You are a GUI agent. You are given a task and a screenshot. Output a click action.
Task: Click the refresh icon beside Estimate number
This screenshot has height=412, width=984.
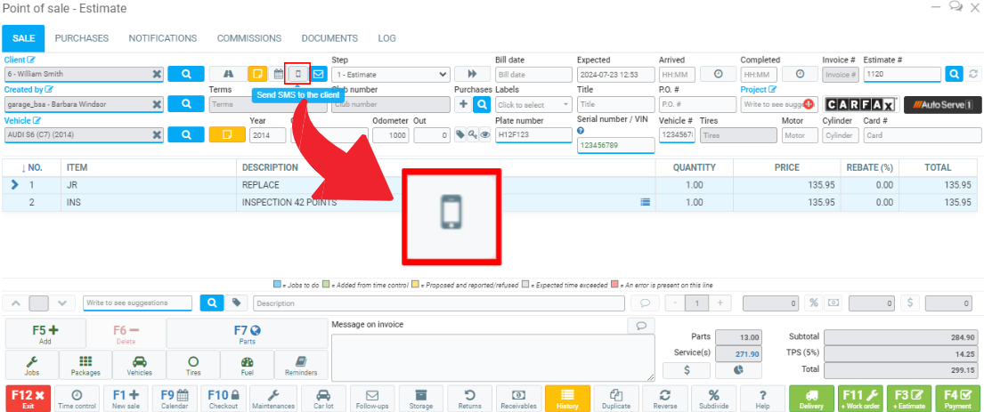coord(974,74)
